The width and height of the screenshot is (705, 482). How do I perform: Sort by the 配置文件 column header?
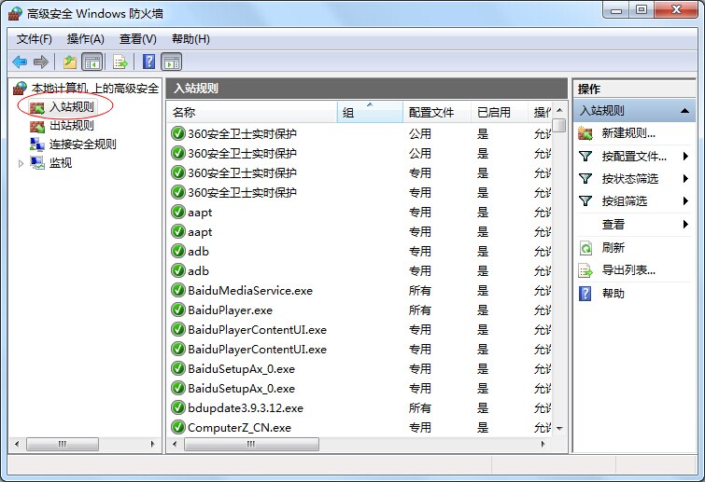(437, 112)
